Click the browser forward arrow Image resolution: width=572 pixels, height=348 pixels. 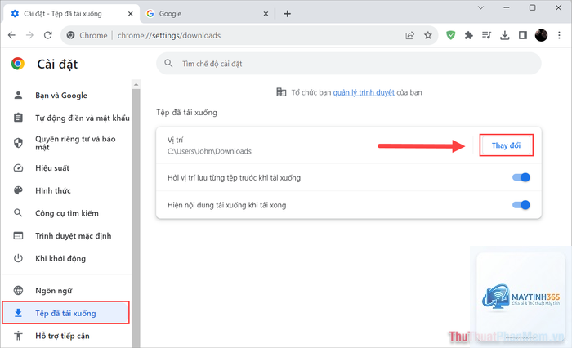[x=29, y=35]
